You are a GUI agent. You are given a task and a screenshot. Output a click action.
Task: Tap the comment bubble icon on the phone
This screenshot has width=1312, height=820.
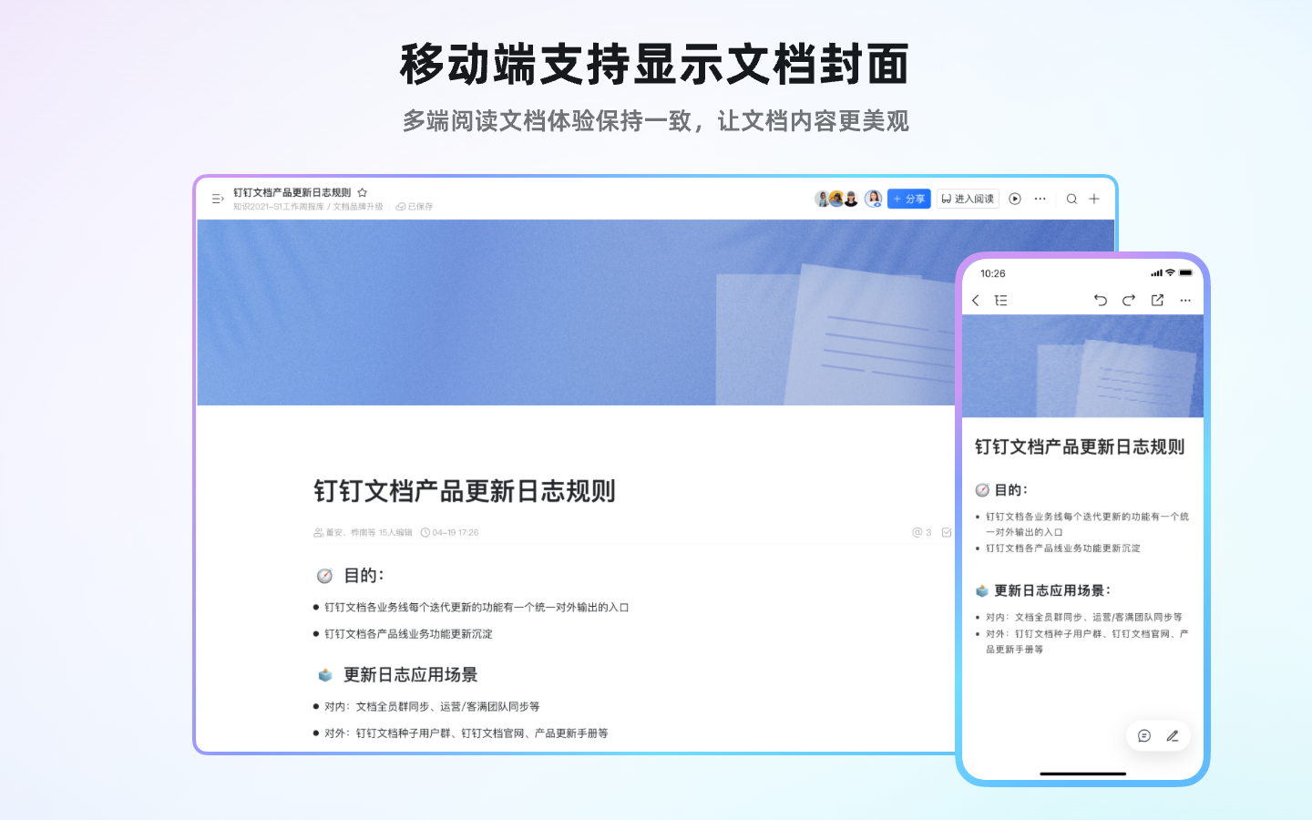(1144, 736)
